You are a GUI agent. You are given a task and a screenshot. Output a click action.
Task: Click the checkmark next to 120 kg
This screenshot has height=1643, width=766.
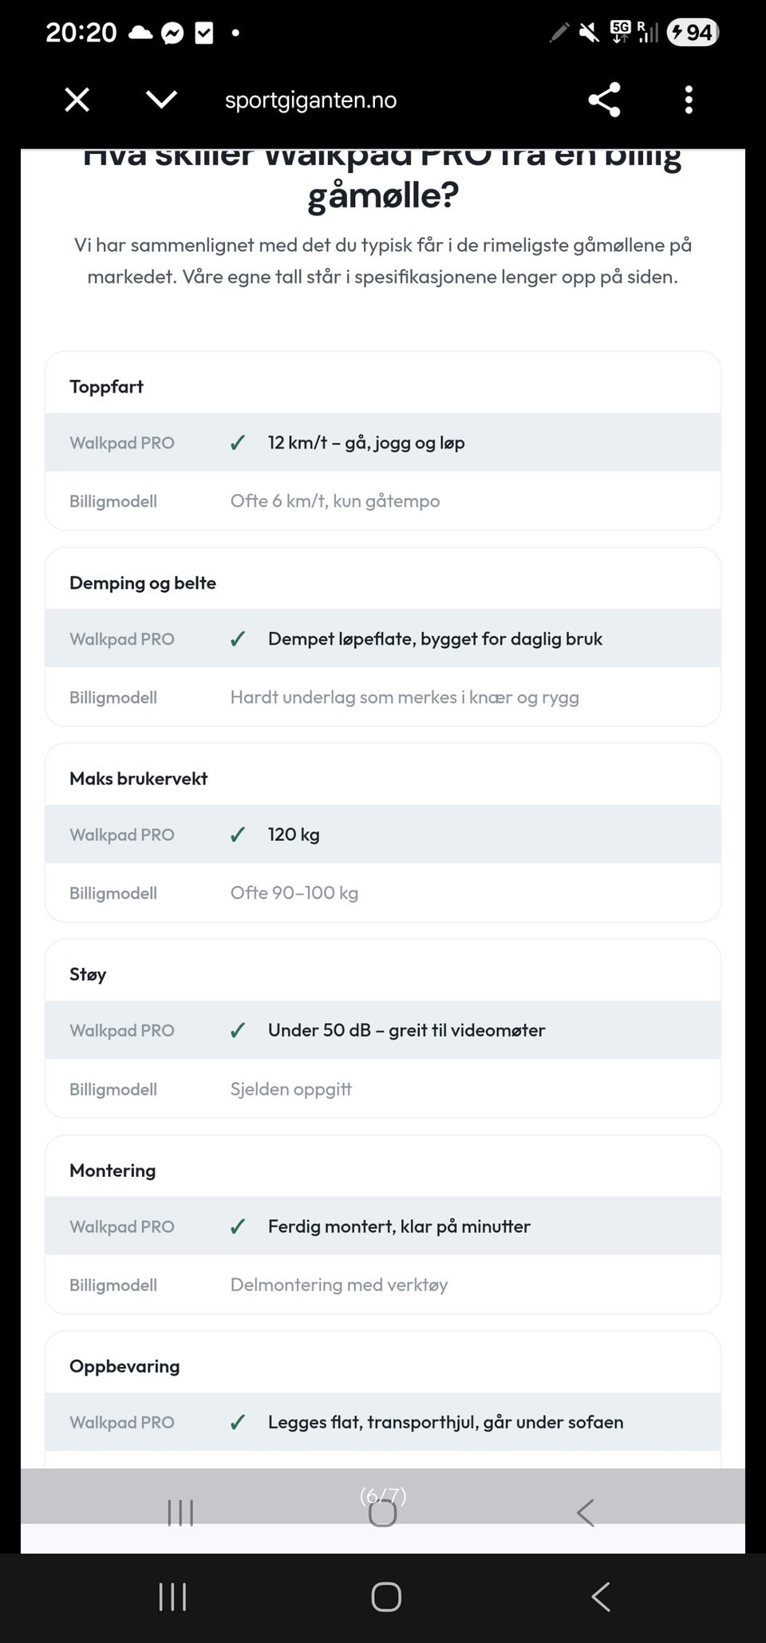click(238, 835)
